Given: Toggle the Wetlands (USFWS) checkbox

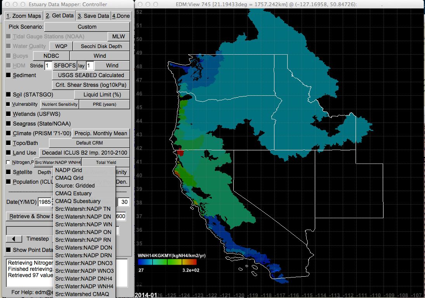Looking at the screenshot, I should tap(9, 114).
